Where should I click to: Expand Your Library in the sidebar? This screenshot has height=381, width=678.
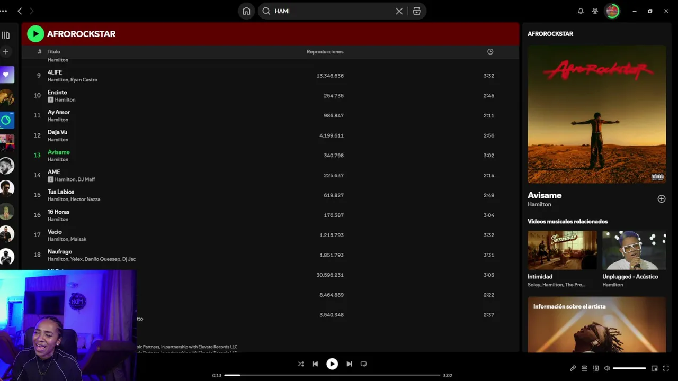[6, 35]
